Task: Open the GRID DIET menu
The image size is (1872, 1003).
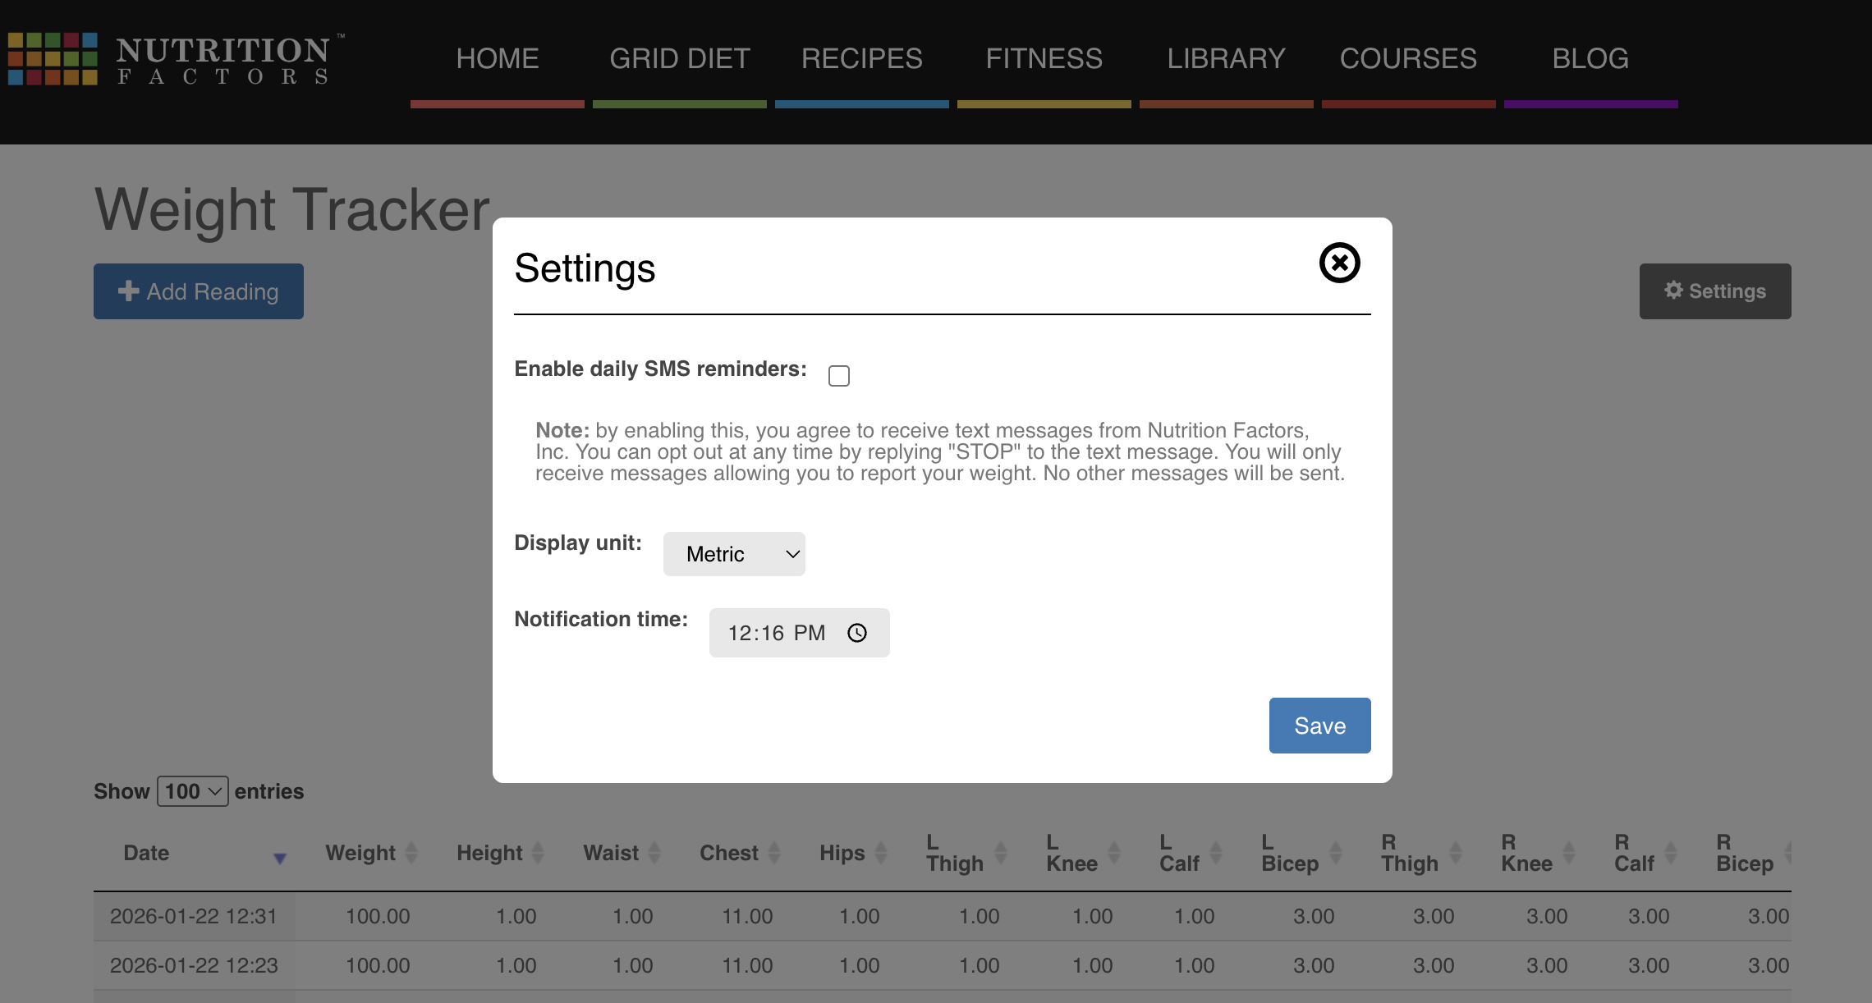Action: pyautogui.click(x=679, y=59)
